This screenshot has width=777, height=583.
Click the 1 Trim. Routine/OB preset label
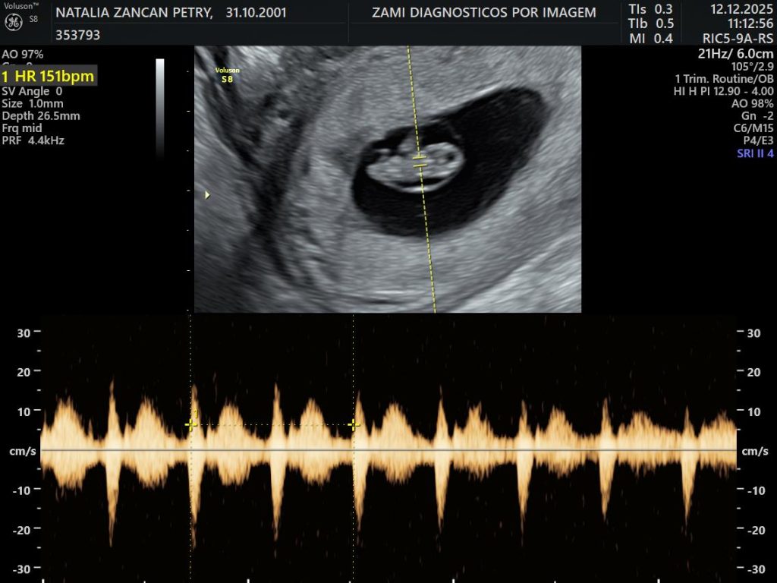724,80
